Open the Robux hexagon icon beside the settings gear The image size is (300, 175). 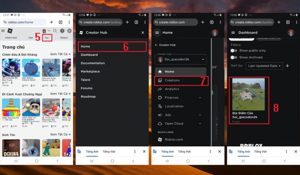pos(62,31)
